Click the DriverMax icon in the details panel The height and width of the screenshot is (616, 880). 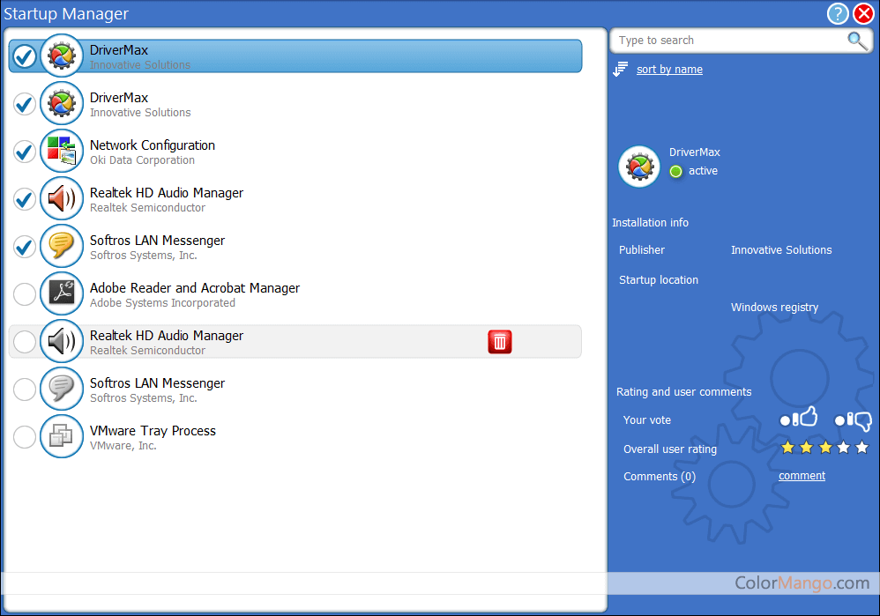638,166
